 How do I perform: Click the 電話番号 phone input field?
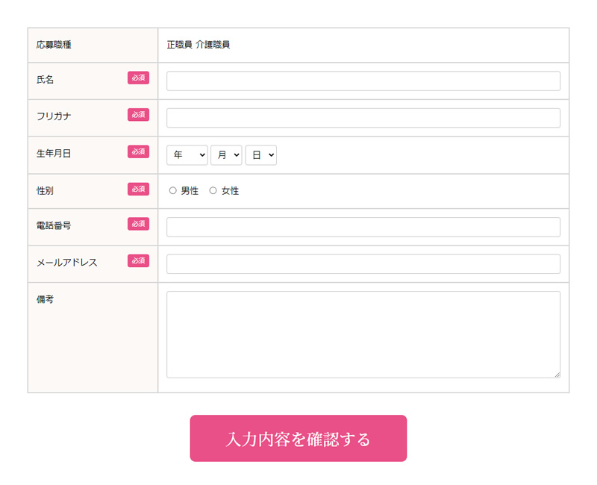[x=363, y=227]
